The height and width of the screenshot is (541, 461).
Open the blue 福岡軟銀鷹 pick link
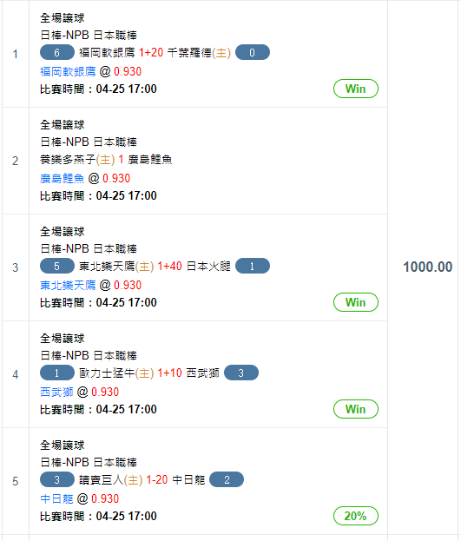pos(68,71)
